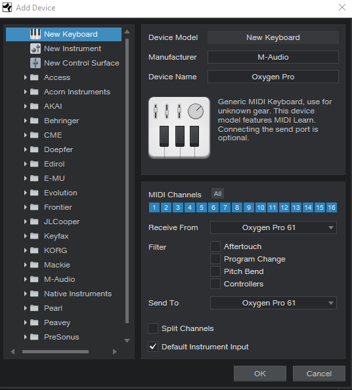Click the AKAI folder icon
Image resolution: width=352 pixels, height=390 pixels.
pos(34,106)
